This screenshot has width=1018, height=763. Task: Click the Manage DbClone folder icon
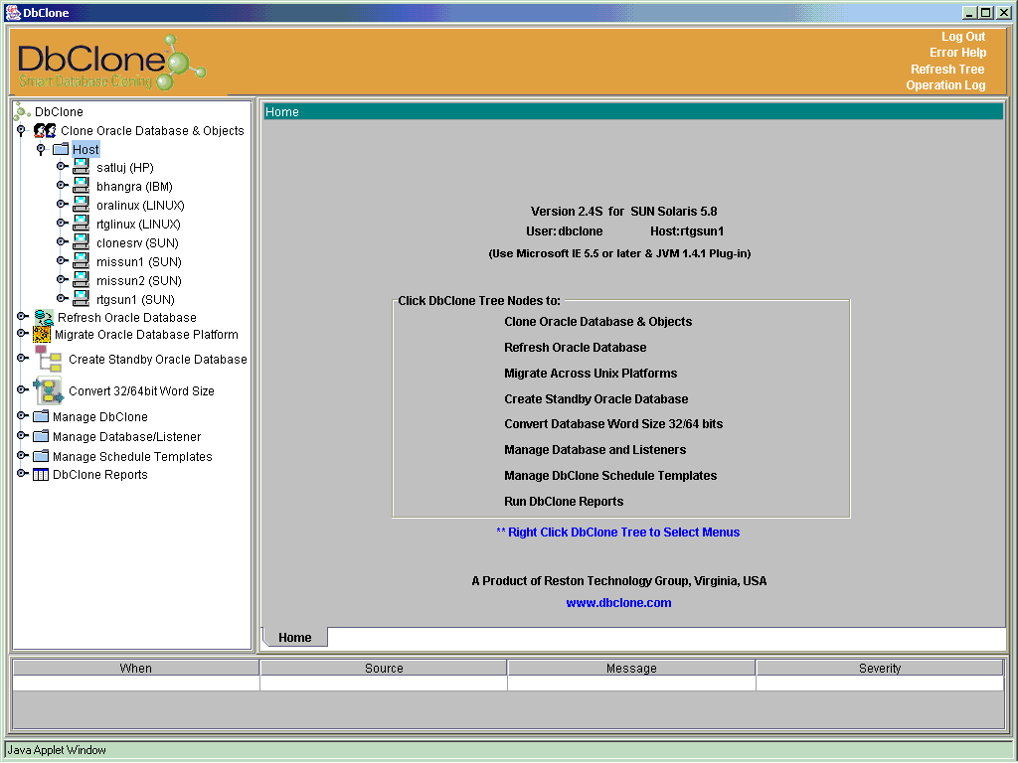[41, 416]
